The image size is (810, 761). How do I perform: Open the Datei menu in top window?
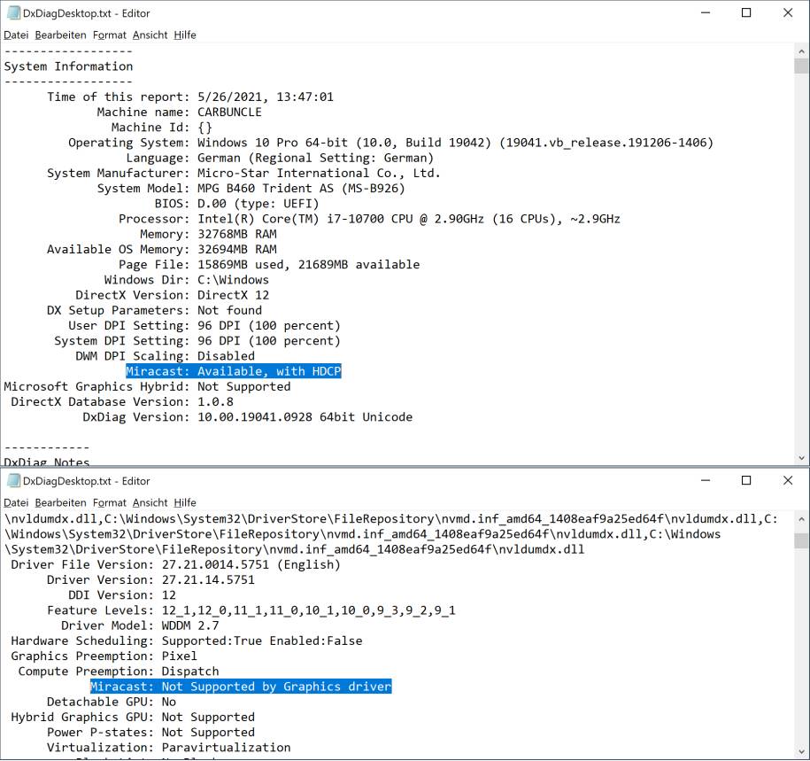point(16,35)
